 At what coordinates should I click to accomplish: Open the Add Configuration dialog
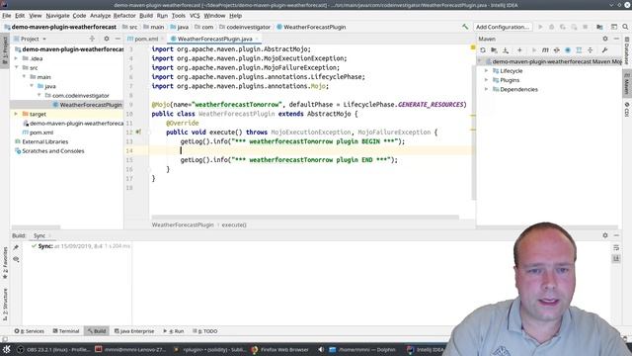tap(503, 27)
